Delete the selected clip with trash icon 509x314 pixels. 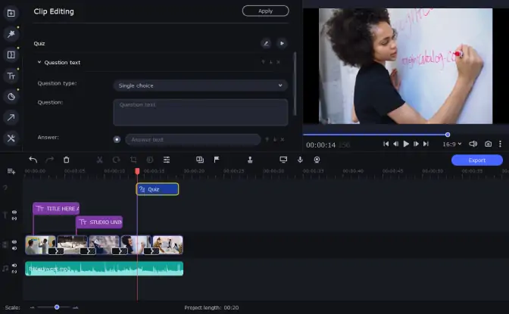pyautogui.click(x=66, y=160)
